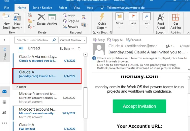Open the Calendar view in sidebar
Screen dimensions: 190x131
click(x=4, y=102)
